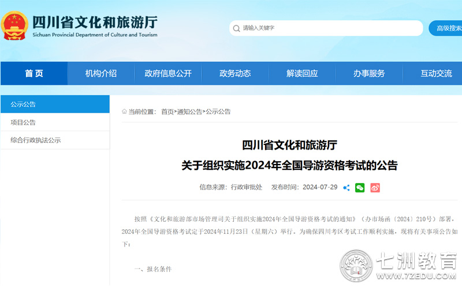Image resolution: width=462 pixels, height=287 pixels.
Task: Click the Sichuan Provincial Department English subtitle
Action: [x=95, y=35]
